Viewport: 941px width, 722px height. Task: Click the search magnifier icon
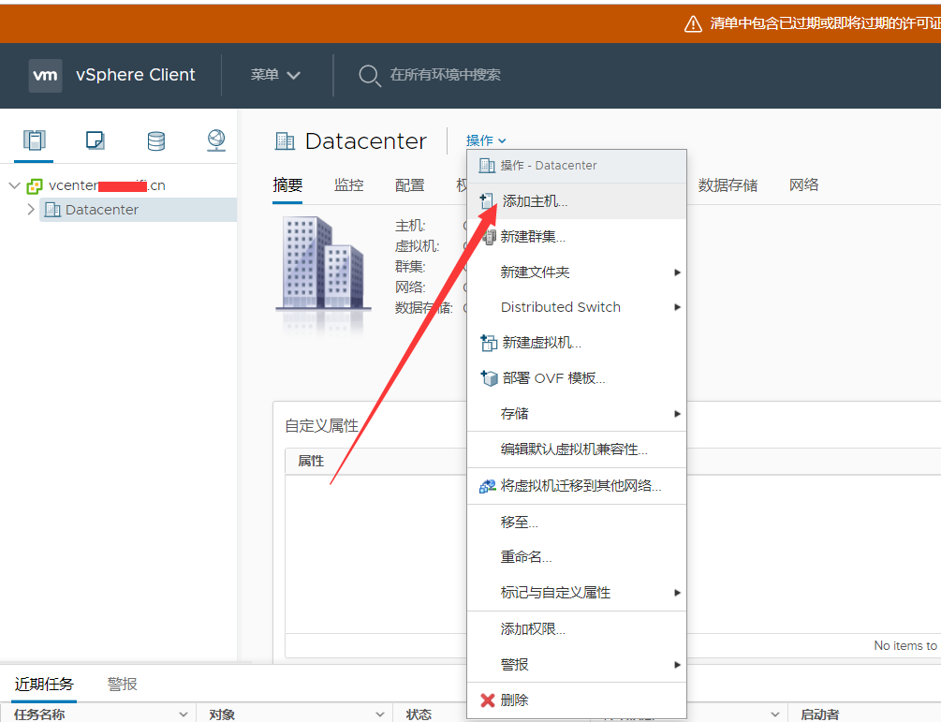pyautogui.click(x=369, y=76)
